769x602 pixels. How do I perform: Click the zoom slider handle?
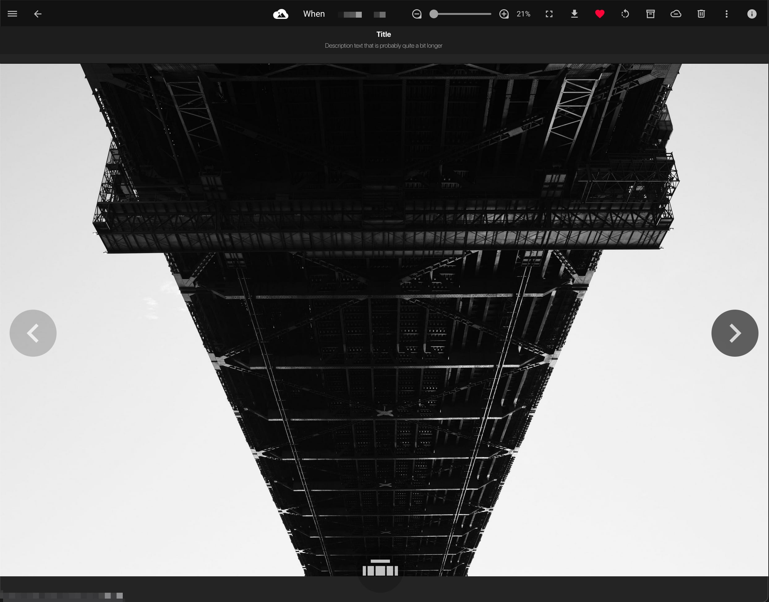click(x=434, y=14)
